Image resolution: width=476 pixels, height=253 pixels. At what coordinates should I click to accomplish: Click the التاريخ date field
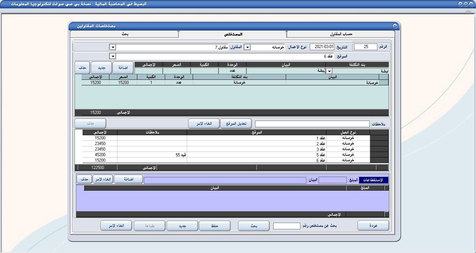pyautogui.click(x=322, y=47)
